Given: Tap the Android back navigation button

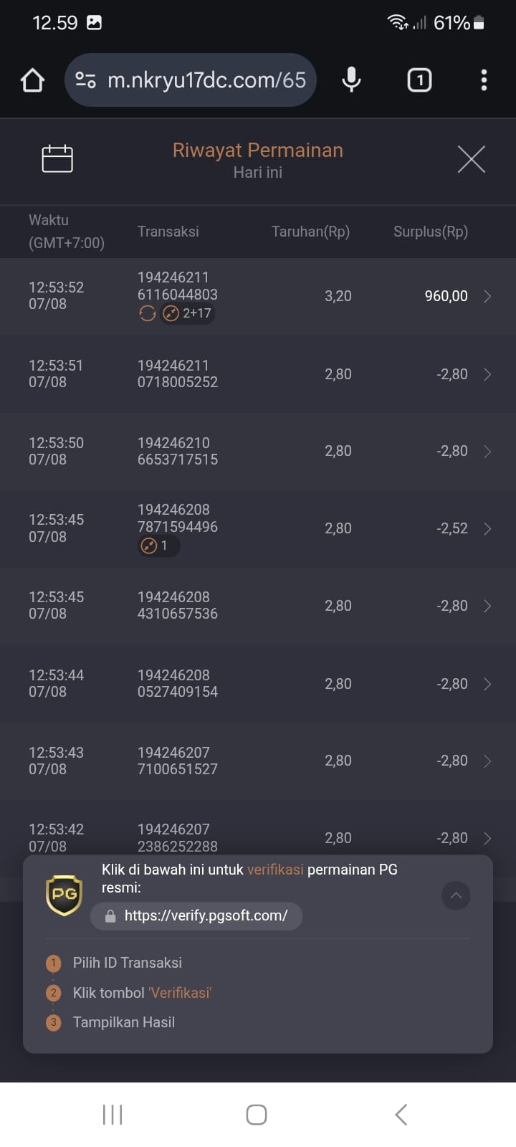Looking at the screenshot, I should 401,1115.
